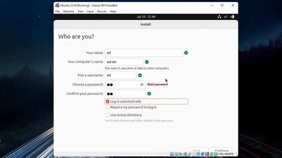Click the audio settings icon in VirtualBox status bar
The image size is (282, 158).
click(x=181, y=154)
